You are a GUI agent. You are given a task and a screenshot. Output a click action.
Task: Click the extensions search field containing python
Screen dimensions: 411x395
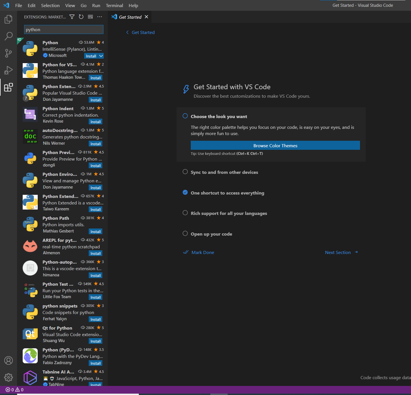[64, 29]
